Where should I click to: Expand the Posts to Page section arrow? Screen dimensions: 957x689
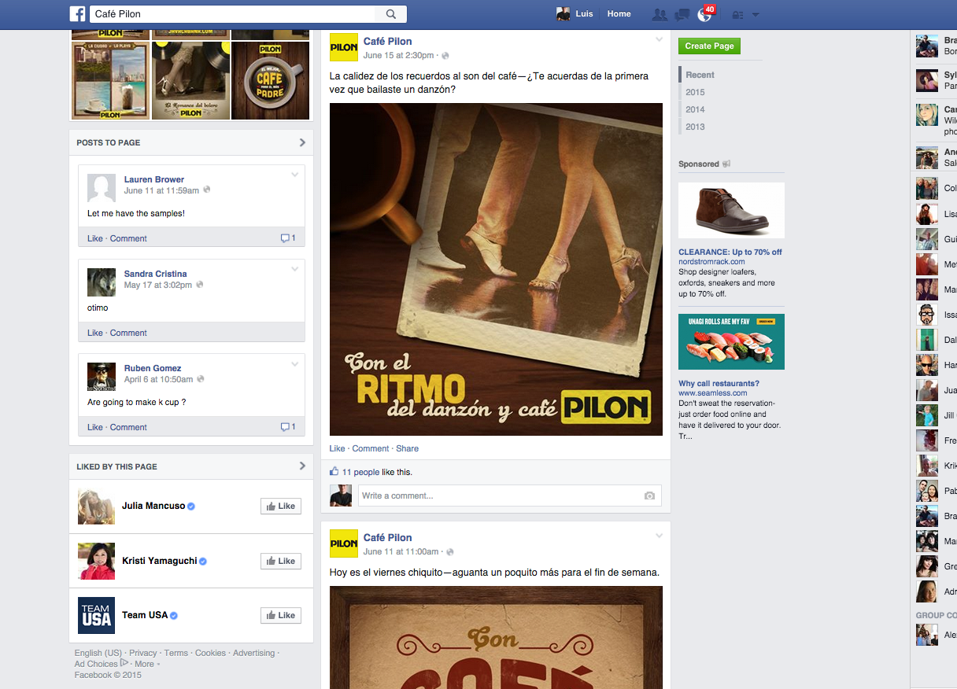coord(302,142)
